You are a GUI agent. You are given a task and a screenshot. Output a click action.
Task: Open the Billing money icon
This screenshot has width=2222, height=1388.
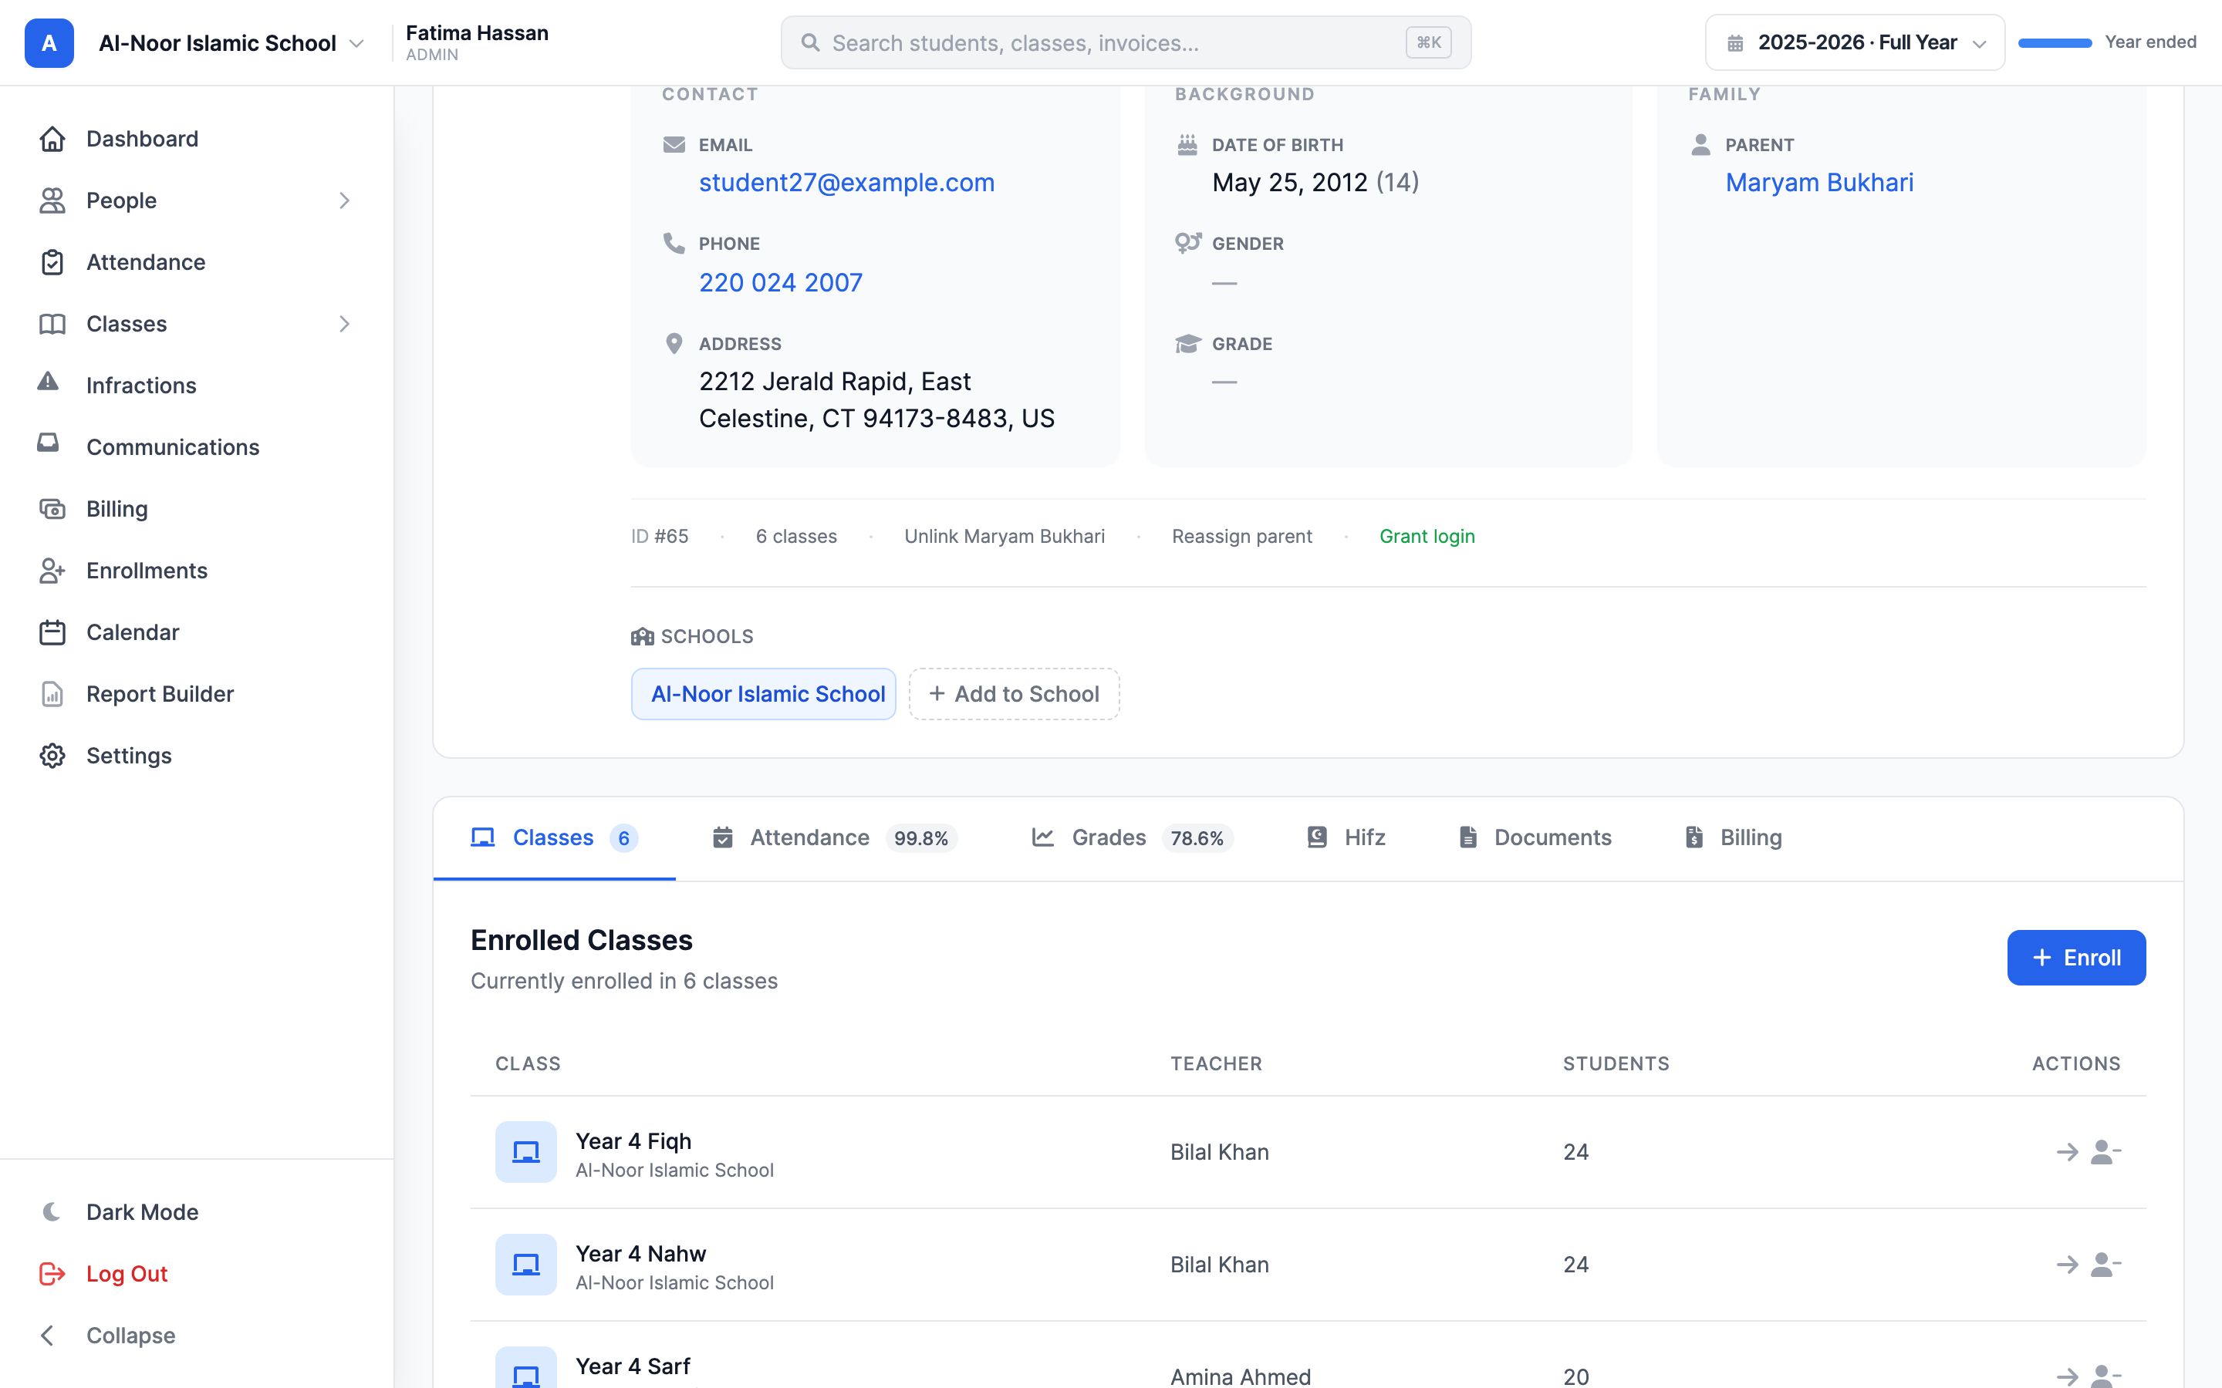[52, 509]
